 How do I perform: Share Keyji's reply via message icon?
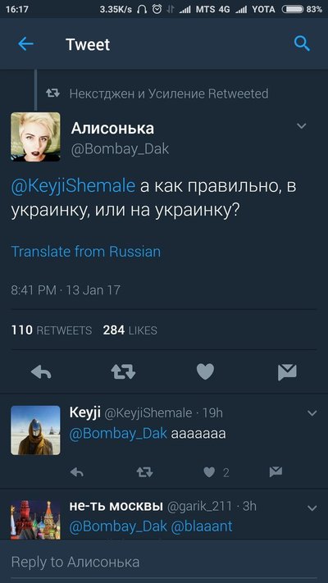pyautogui.click(x=276, y=471)
